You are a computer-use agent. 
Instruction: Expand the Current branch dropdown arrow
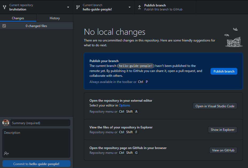[x=130, y=7]
